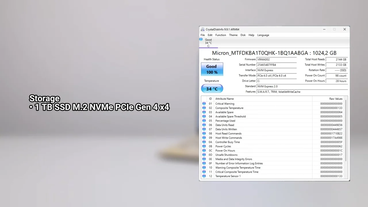Click status circle for Critical Composite Temperature Time
The height and width of the screenshot is (207, 368).
pyautogui.click(x=204, y=172)
